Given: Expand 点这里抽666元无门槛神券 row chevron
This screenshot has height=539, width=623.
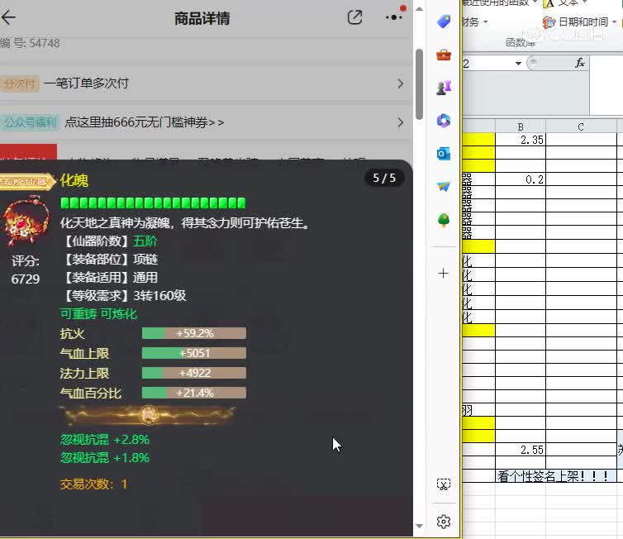Looking at the screenshot, I should click(400, 122).
